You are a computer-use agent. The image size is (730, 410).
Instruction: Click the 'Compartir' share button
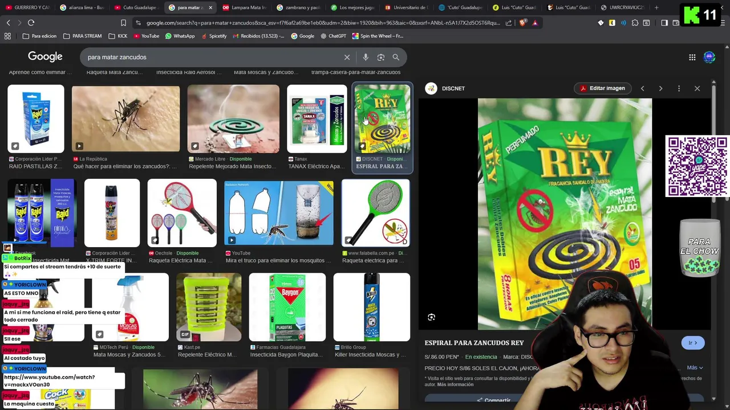(x=493, y=400)
